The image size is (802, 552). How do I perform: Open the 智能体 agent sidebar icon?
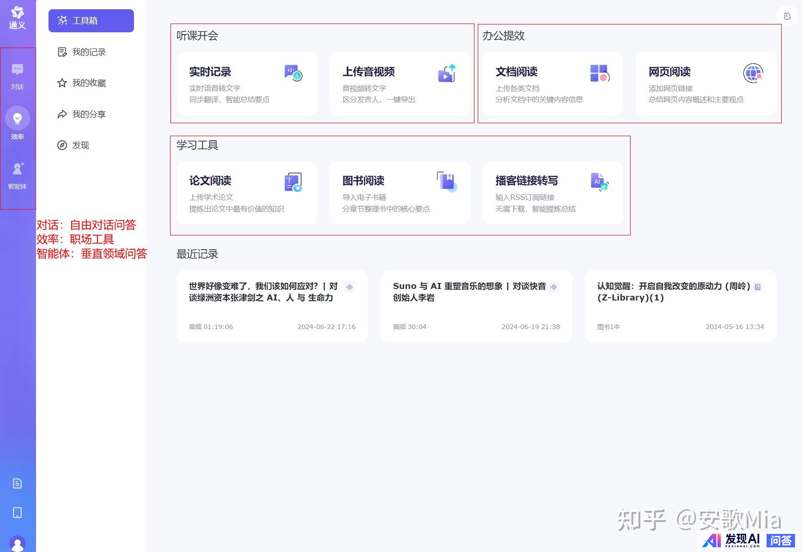[18, 168]
